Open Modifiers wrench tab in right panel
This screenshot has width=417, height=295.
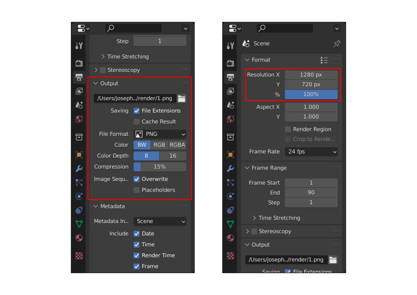click(x=230, y=169)
